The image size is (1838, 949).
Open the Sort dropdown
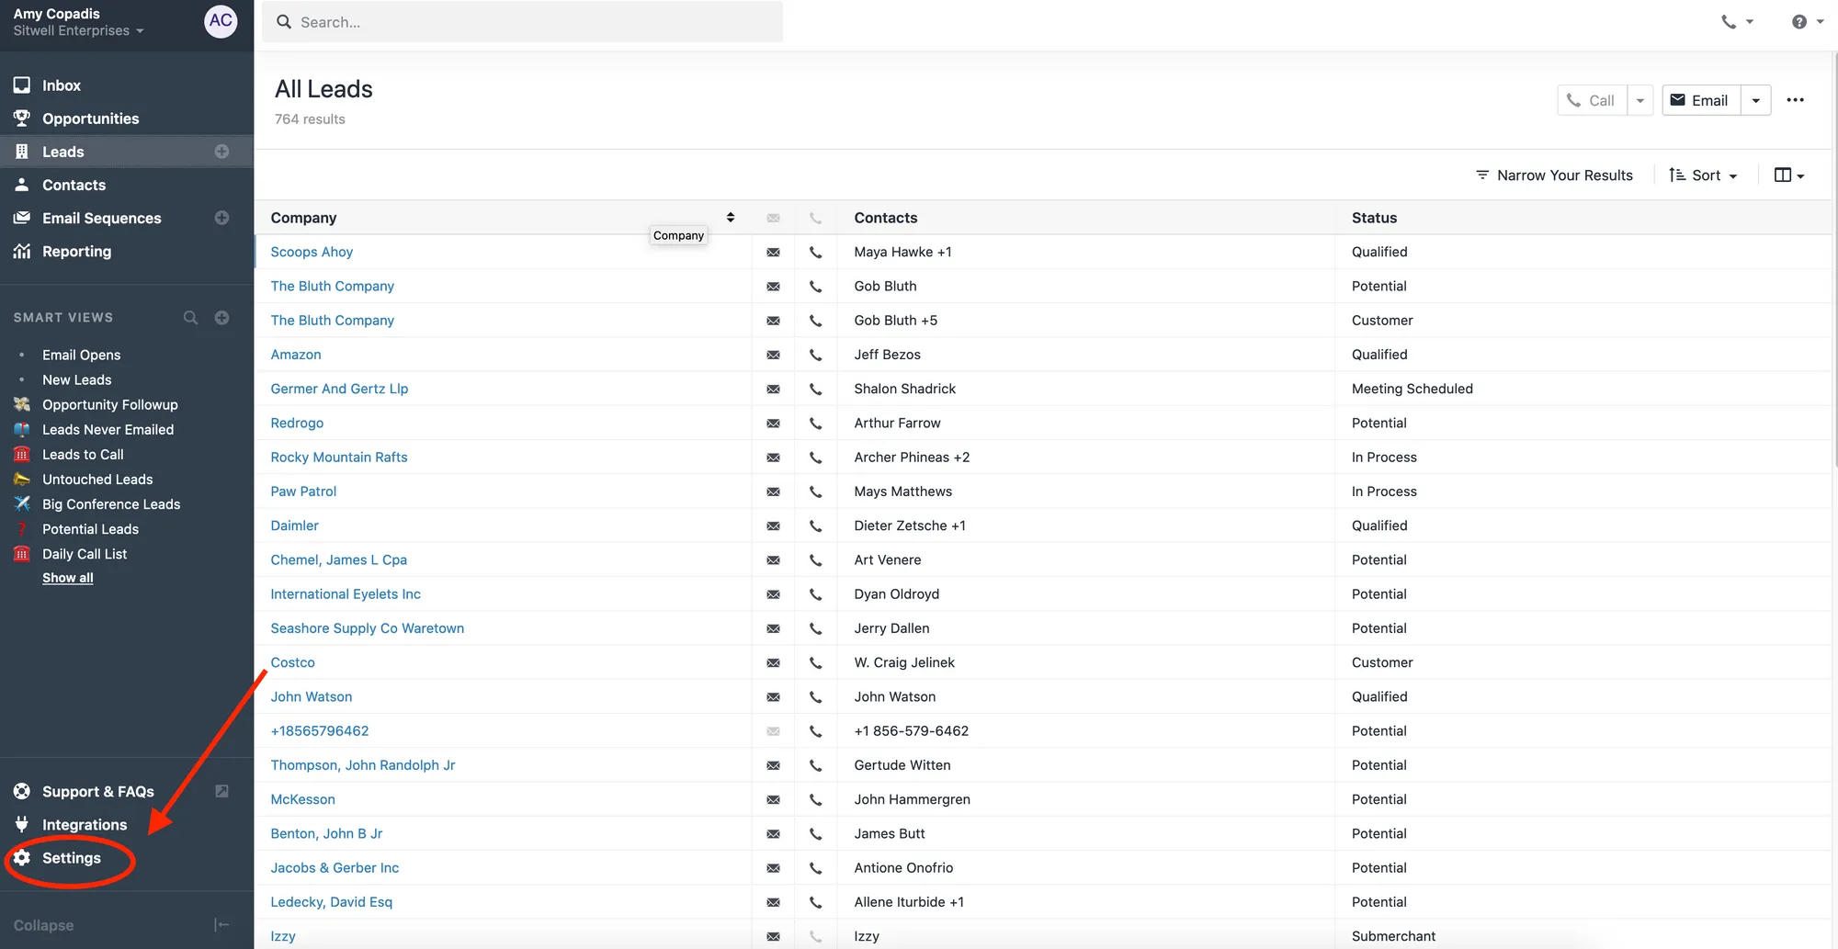coord(1703,175)
